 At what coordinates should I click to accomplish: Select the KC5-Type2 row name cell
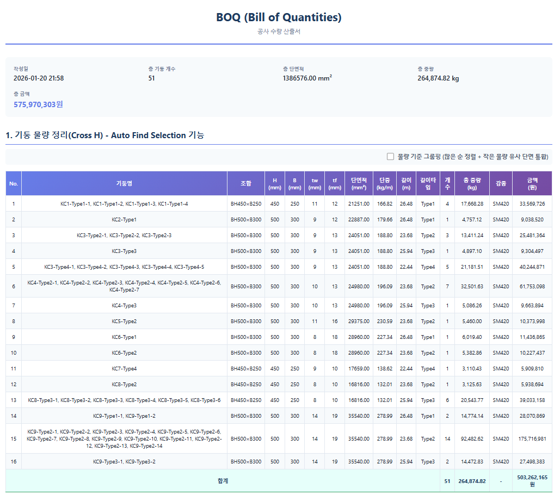(x=124, y=321)
